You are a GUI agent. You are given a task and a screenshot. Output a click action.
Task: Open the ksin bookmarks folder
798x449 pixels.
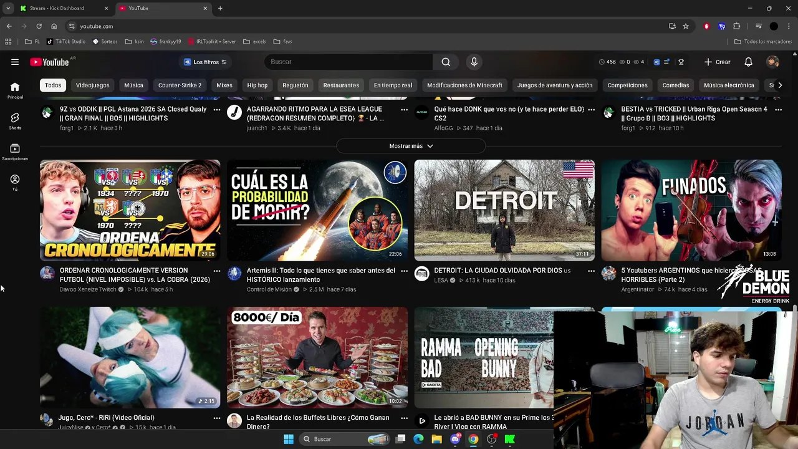135,42
